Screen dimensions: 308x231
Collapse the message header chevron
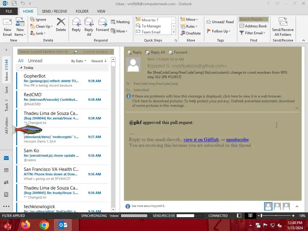(x=297, y=108)
